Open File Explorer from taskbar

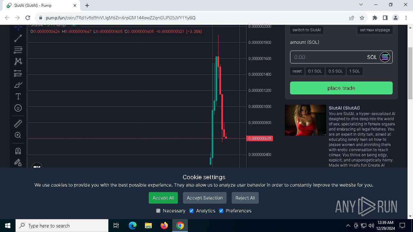pos(148,226)
